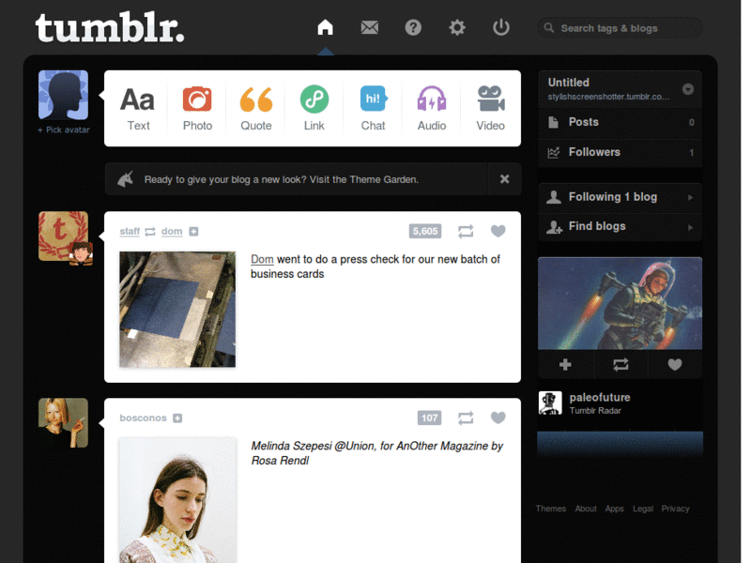
Task: Click the tumblr logo
Action: coord(110,27)
